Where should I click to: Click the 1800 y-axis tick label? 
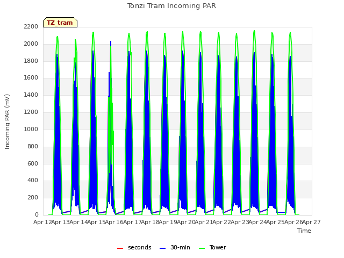point(31,61)
